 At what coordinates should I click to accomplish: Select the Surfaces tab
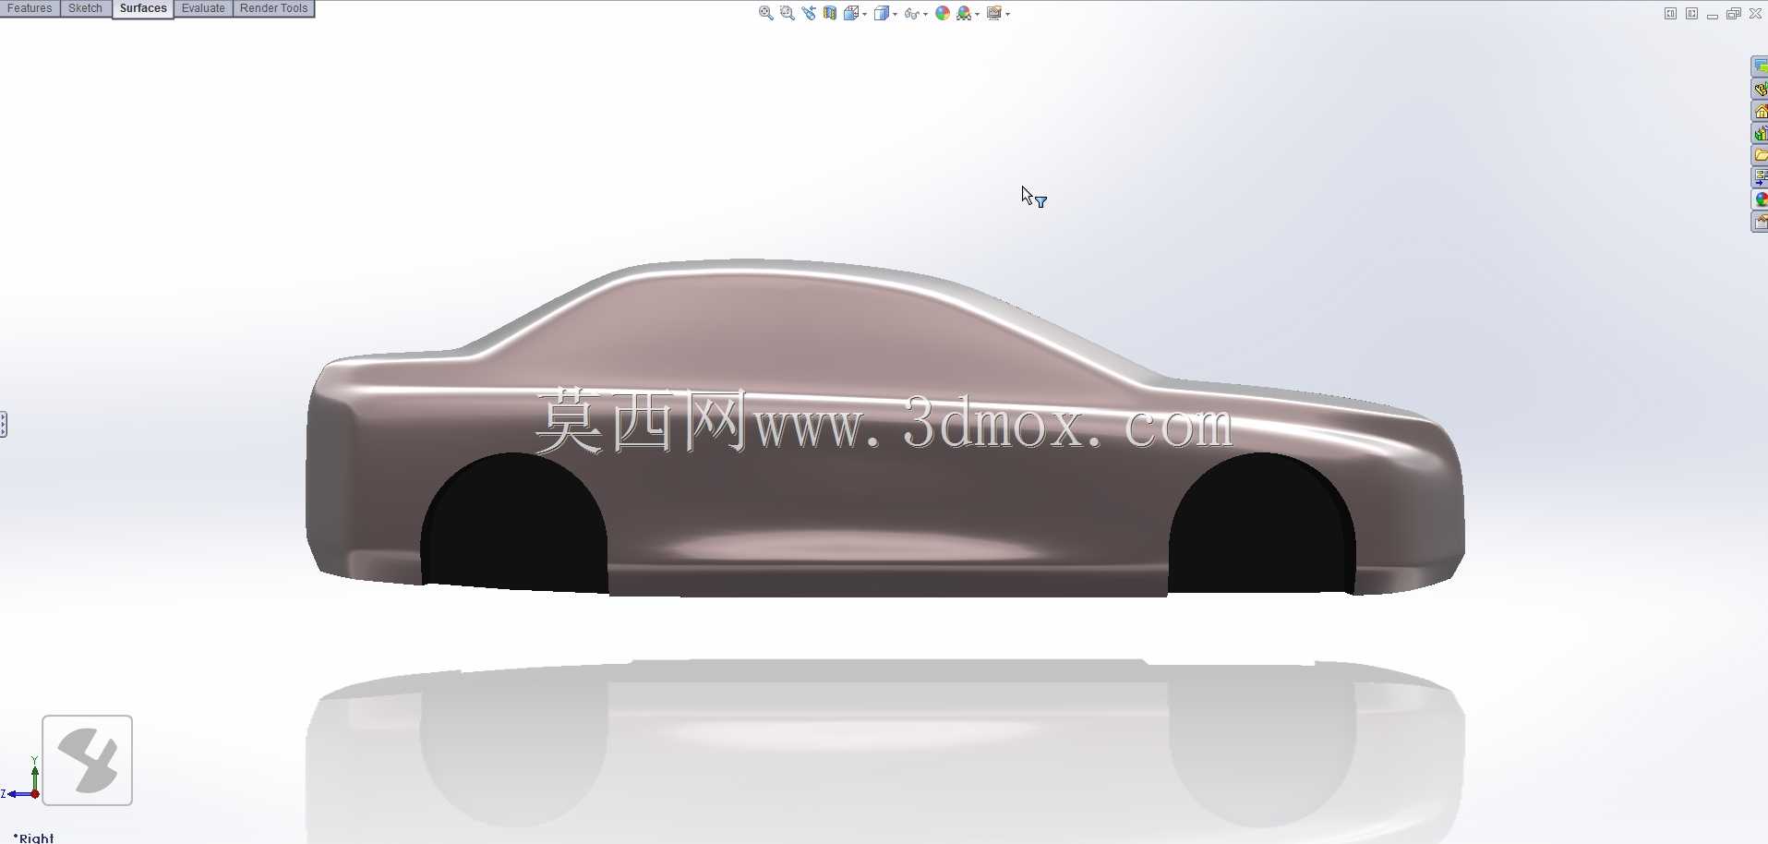143,8
